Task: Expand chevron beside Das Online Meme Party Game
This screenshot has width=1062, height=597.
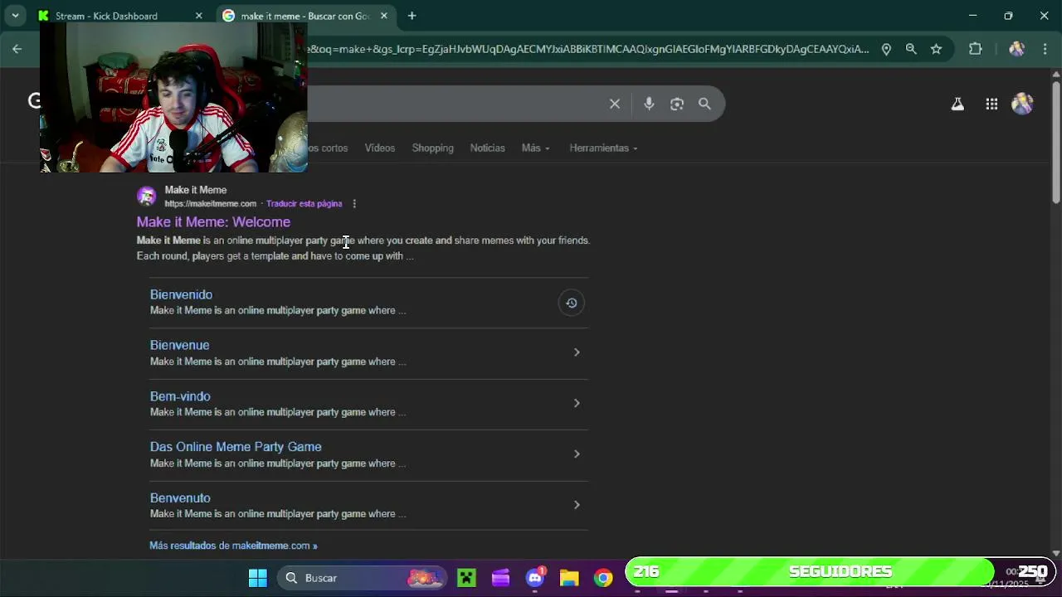Action: click(x=577, y=454)
